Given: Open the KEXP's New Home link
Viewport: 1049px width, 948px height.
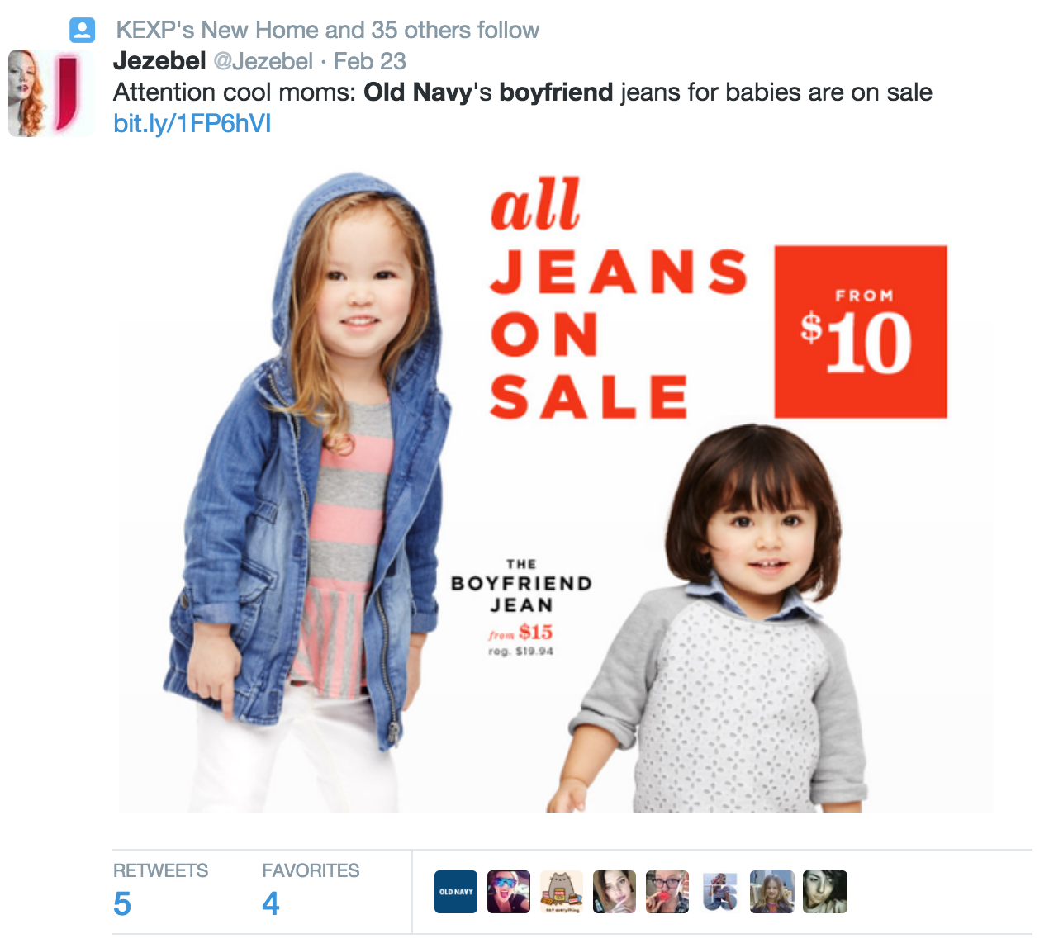Looking at the screenshot, I should (x=217, y=31).
